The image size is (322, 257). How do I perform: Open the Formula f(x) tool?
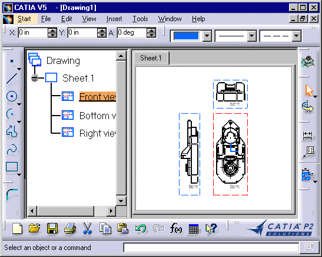coord(176,228)
